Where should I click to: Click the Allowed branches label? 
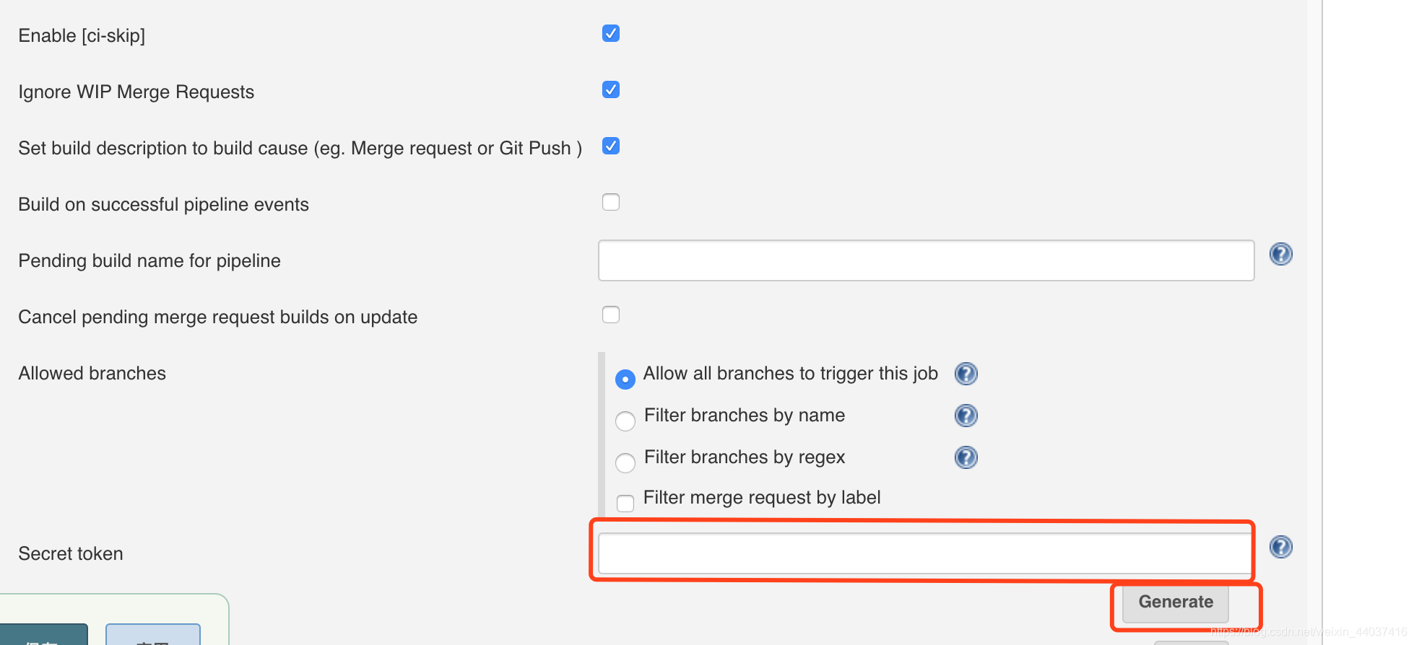(92, 373)
